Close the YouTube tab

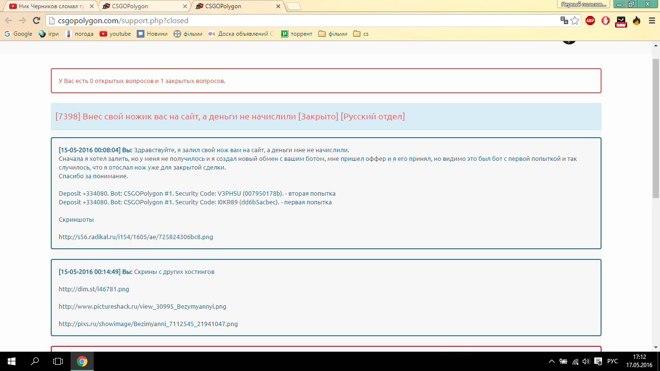pos(92,6)
